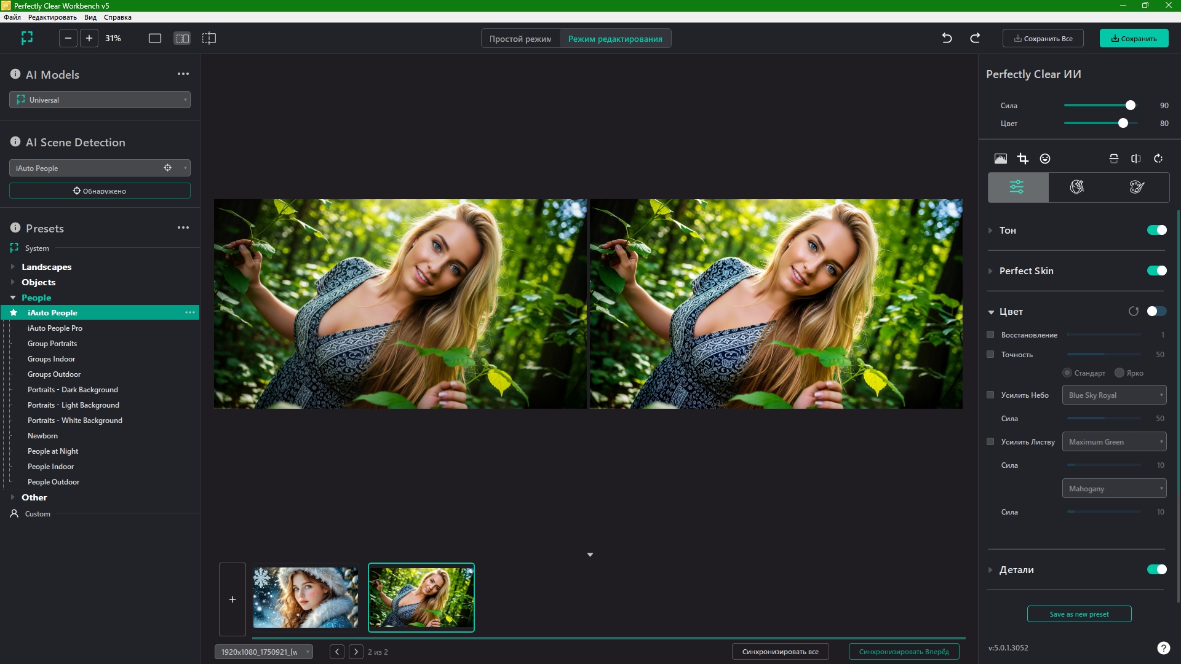Click the zoom in plus button
Viewport: 1181px width, 664px height.
89,38
